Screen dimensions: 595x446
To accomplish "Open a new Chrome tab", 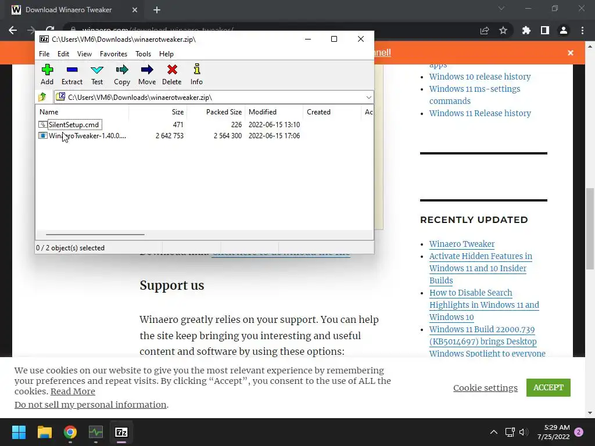I will tap(157, 10).
